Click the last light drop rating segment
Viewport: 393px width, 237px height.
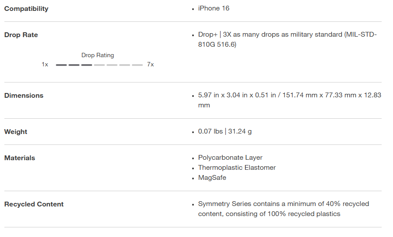click(138, 65)
